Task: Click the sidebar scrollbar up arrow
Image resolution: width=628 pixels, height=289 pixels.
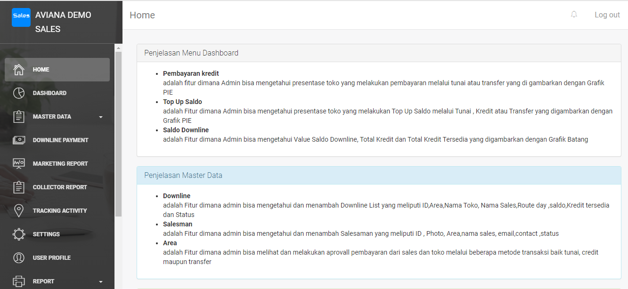Action: coord(118,48)
